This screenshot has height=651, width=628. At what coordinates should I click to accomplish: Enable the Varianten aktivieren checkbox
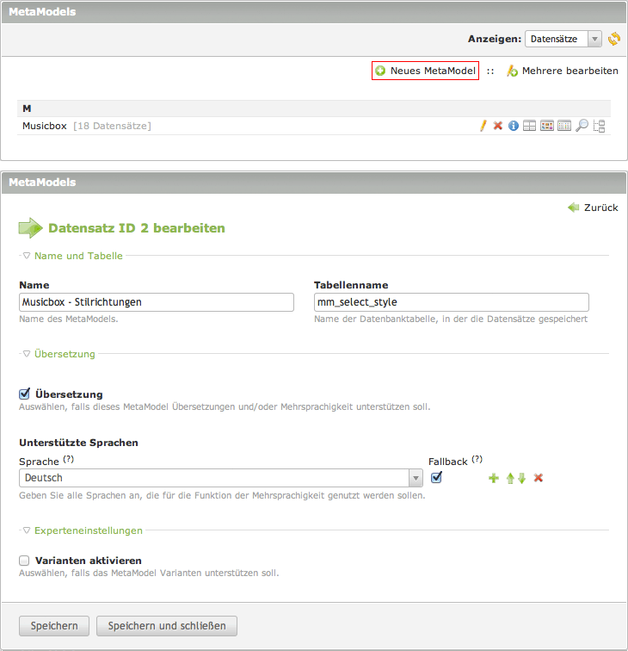(x=24, y=561)
